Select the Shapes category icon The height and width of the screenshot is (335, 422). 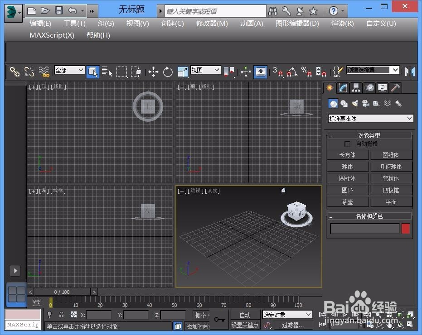[344, 104]
